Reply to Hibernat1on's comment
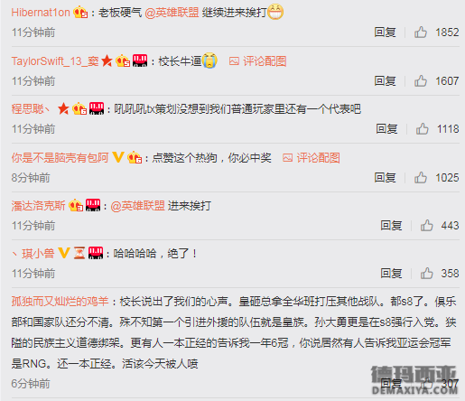Image resolution: width=465 pixels, height=401 pixels. (x=385, y=33)
